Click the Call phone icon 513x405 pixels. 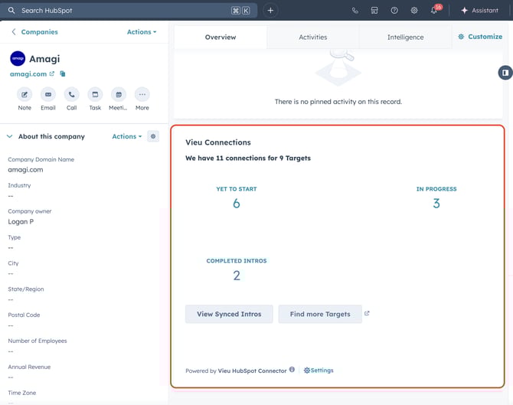point(71,95)
